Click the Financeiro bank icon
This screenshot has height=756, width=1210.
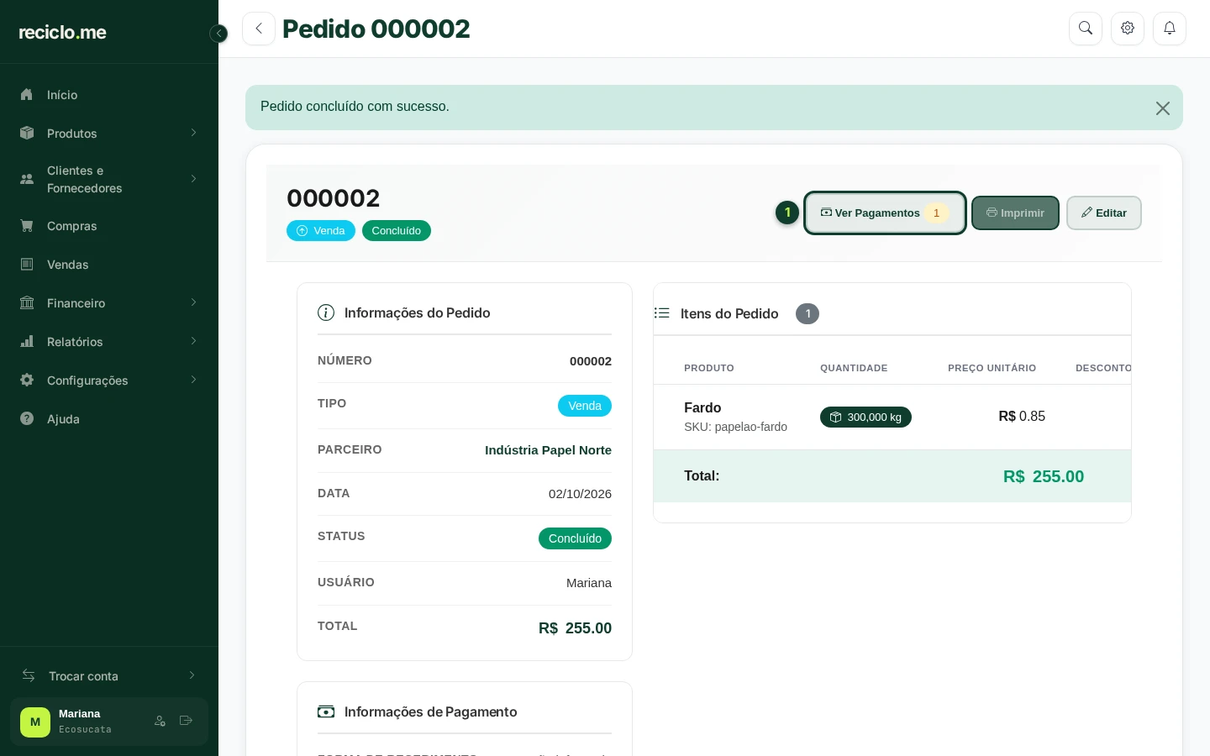click(x=27, y=303)
